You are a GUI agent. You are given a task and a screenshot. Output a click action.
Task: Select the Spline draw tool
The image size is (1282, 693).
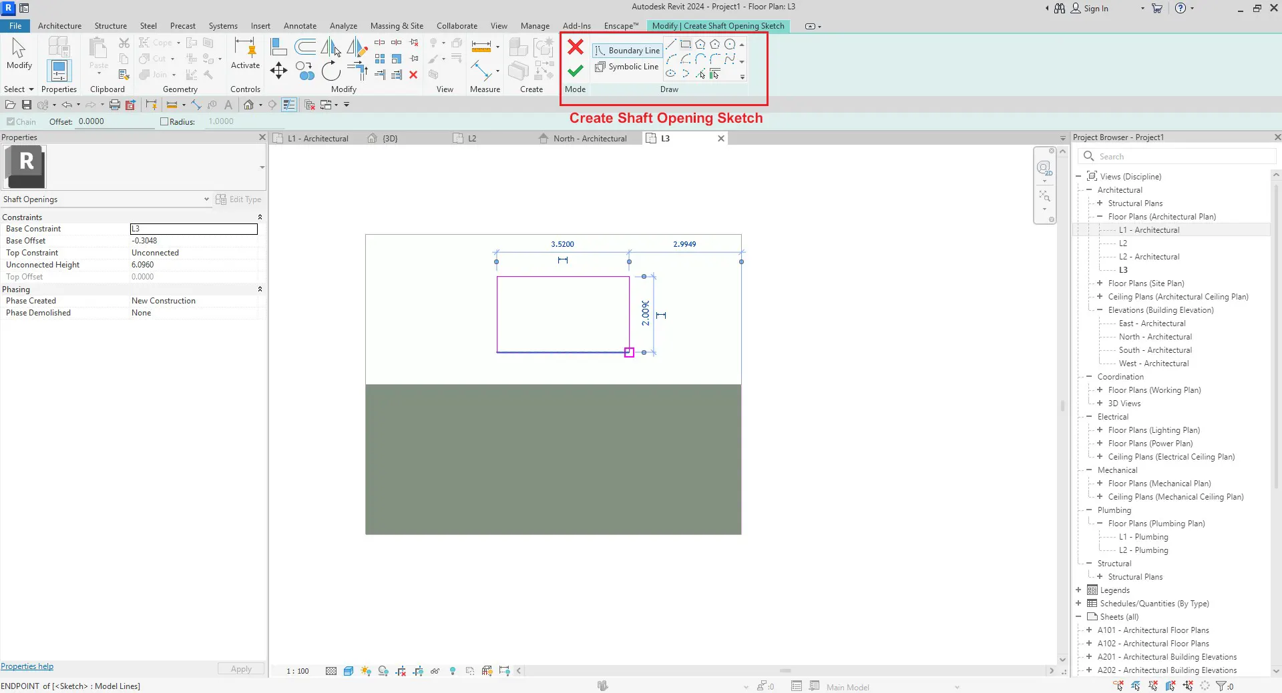pyautogui.click(x=730, y=59)
